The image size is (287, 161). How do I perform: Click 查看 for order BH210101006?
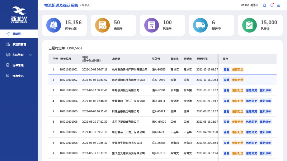point(226,122)
